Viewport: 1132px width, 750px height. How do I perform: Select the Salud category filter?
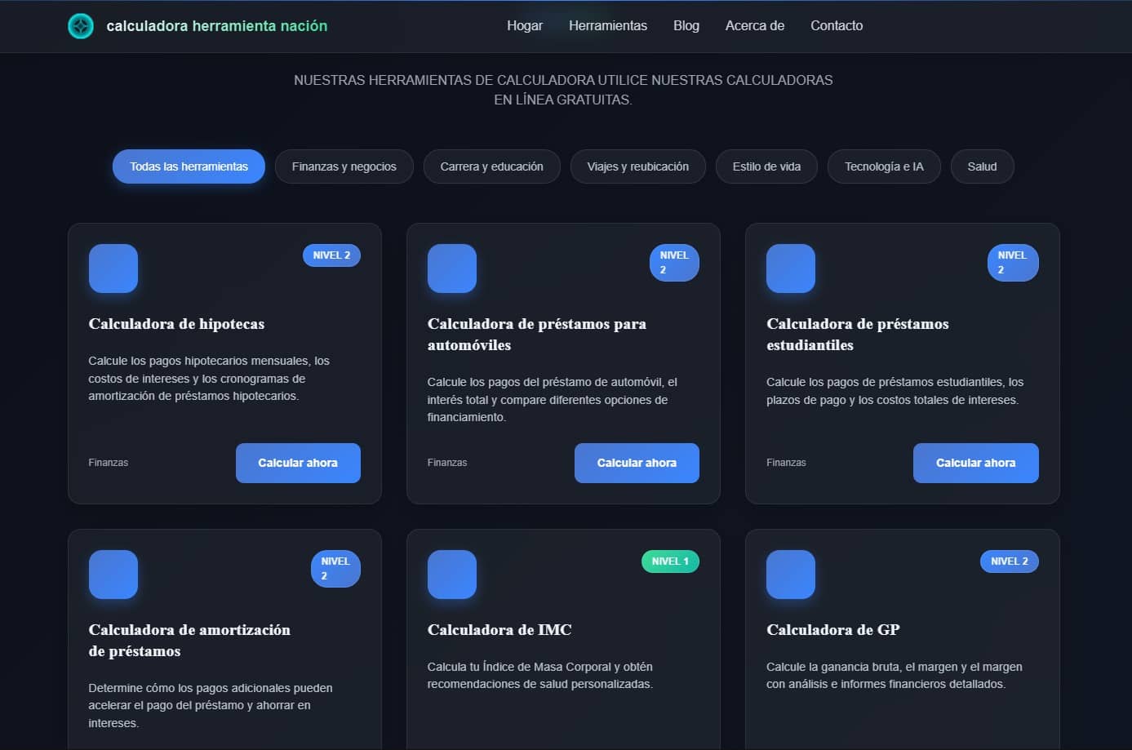[982, 166]
